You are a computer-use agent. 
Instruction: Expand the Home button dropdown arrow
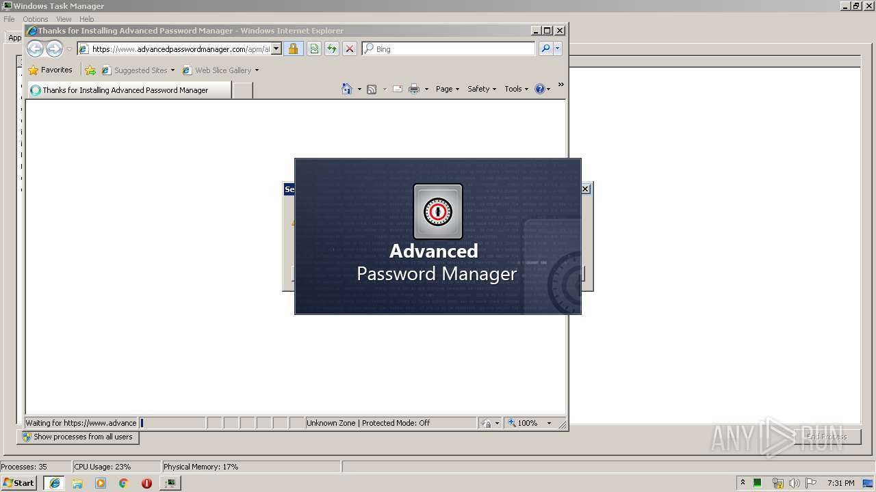(x=359, y=90)
